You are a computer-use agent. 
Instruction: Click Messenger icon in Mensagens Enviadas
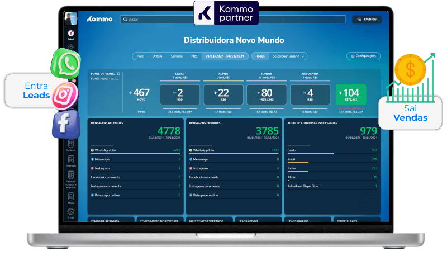(191, 159)
